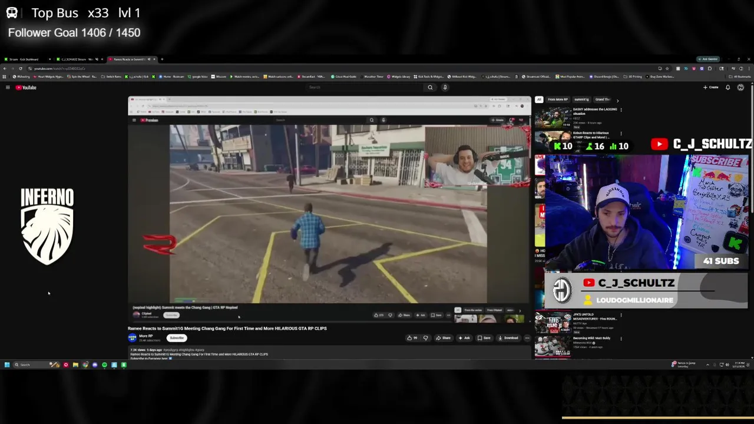The width and height of the screenshot is (754, 424).
Task: Open the YouTube hamburger guide menu
Action: tap(8, 87)
